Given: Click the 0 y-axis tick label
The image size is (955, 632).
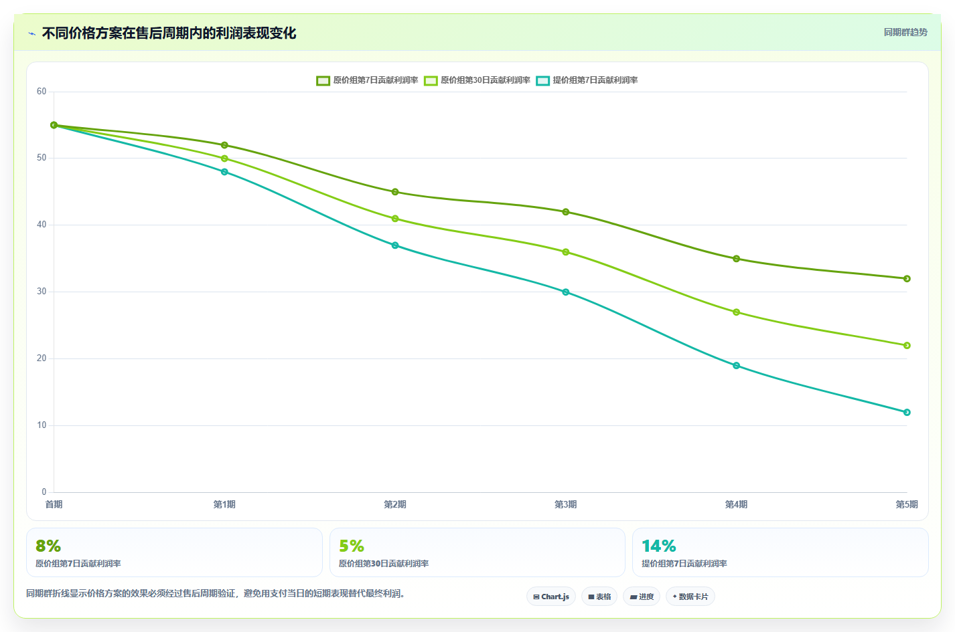Looking at the screenshot, I should (x=44, y=492).
